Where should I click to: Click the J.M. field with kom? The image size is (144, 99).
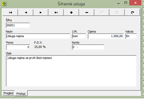(79, 36)
